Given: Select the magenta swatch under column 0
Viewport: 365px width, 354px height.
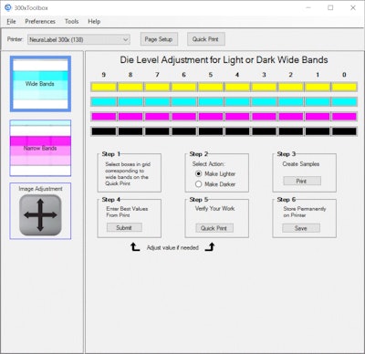Looking at the screenshot, I should click(344, 117).
